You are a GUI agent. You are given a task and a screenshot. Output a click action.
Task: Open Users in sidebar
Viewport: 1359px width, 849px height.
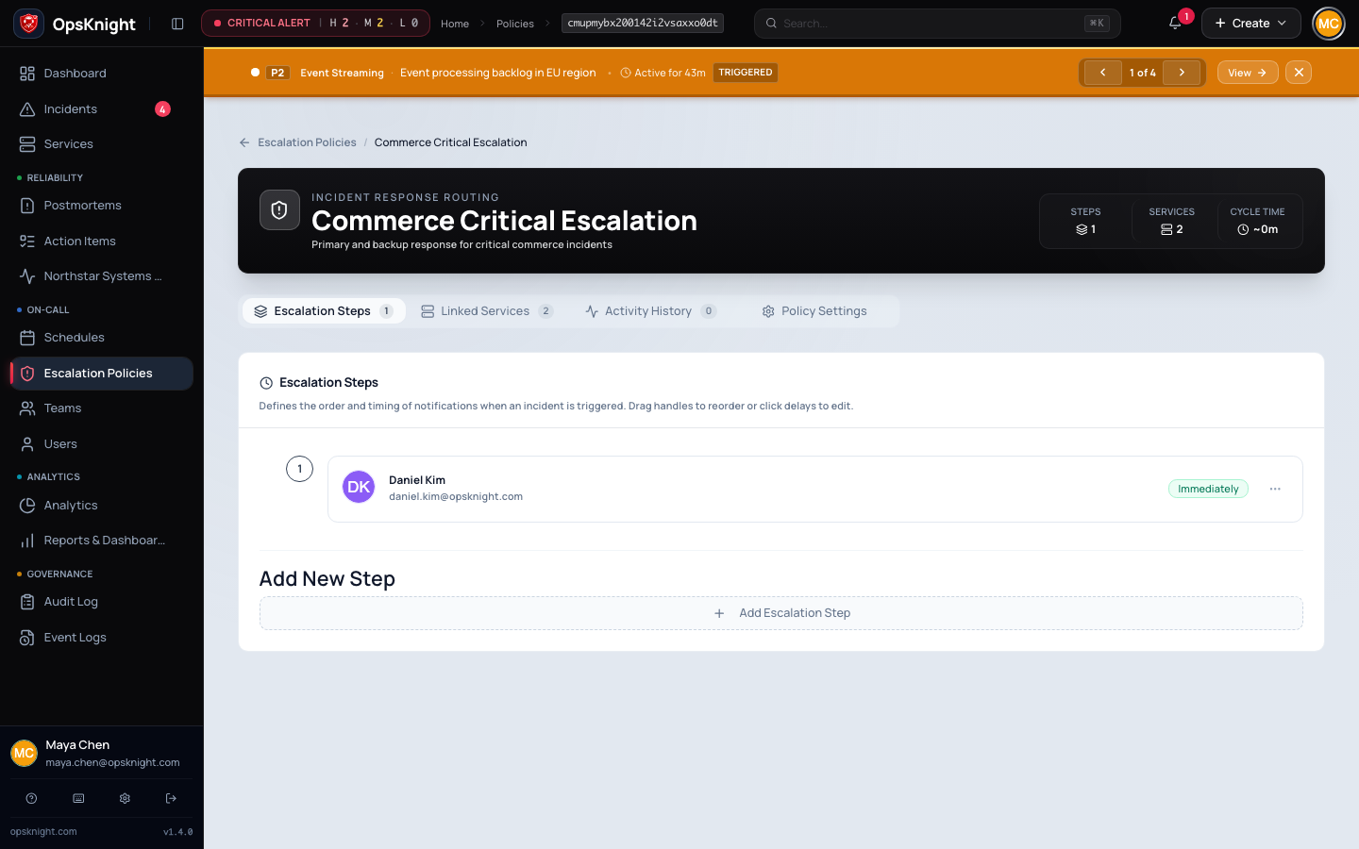[102, 444]
